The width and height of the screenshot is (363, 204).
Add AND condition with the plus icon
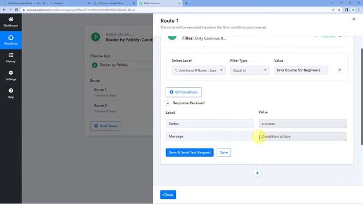coord(340,70)
